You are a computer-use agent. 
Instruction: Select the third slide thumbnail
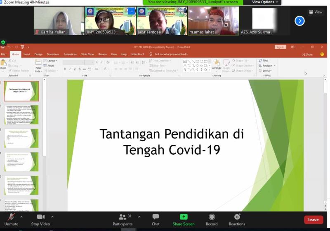pos(21,138)
